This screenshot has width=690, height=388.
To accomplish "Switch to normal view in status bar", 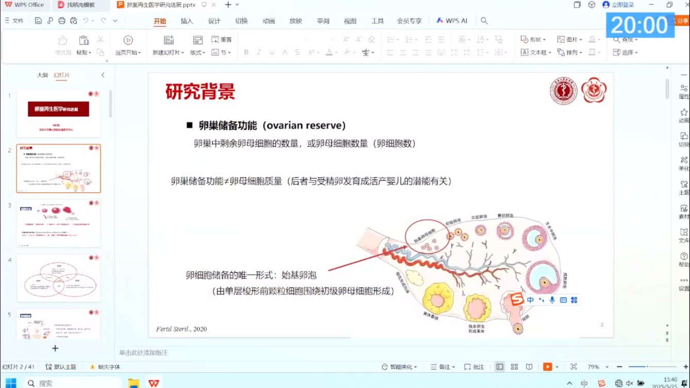I will point(499,367).
